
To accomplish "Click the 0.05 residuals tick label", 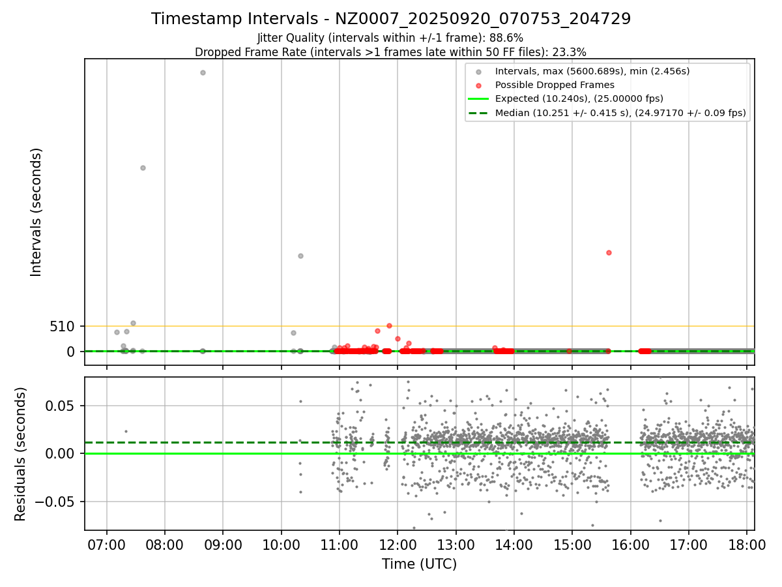I will [60, 406].
